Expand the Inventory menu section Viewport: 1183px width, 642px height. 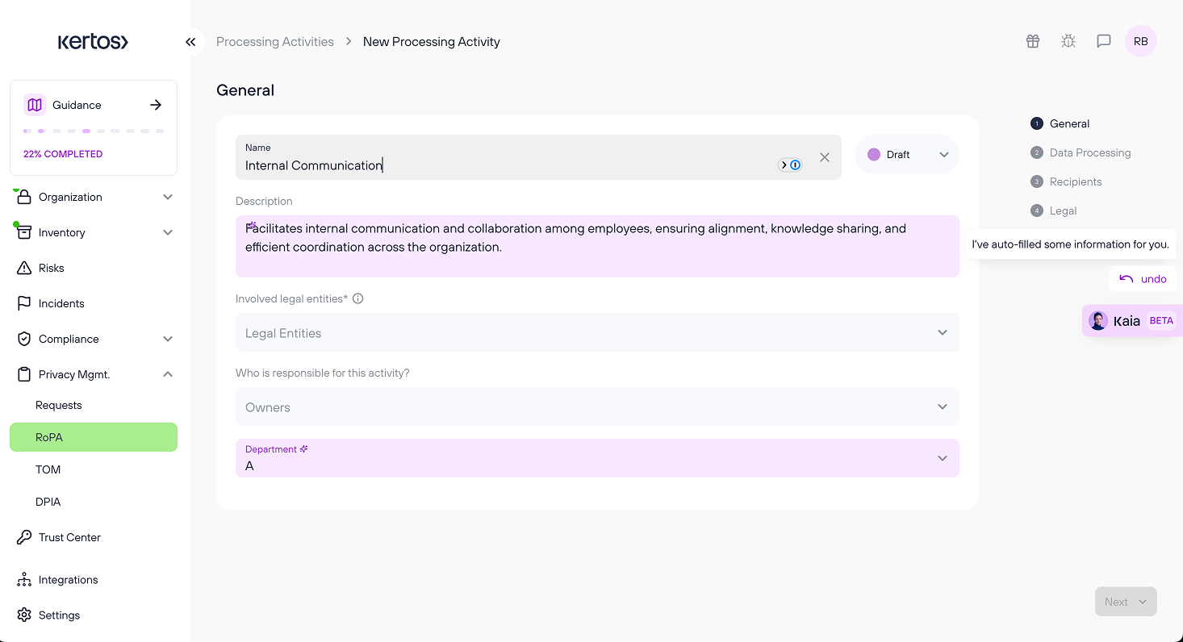point(168,232)
